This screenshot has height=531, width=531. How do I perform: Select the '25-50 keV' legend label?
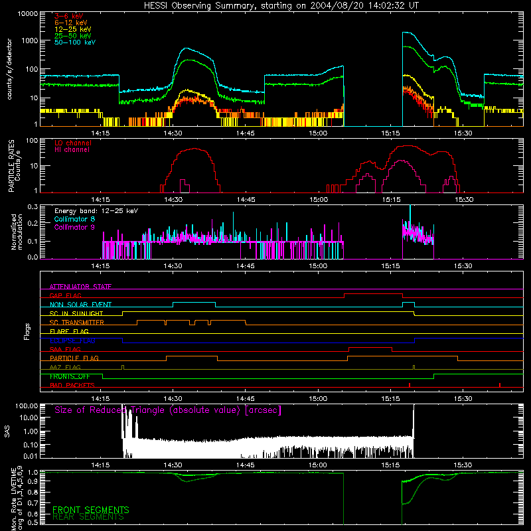(73, 36)
